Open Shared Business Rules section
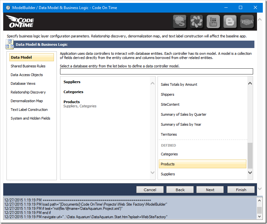 (x=28, y=66)
